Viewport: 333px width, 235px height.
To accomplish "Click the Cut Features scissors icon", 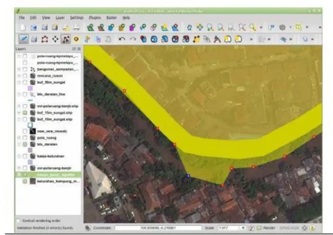I will [87, 39].
